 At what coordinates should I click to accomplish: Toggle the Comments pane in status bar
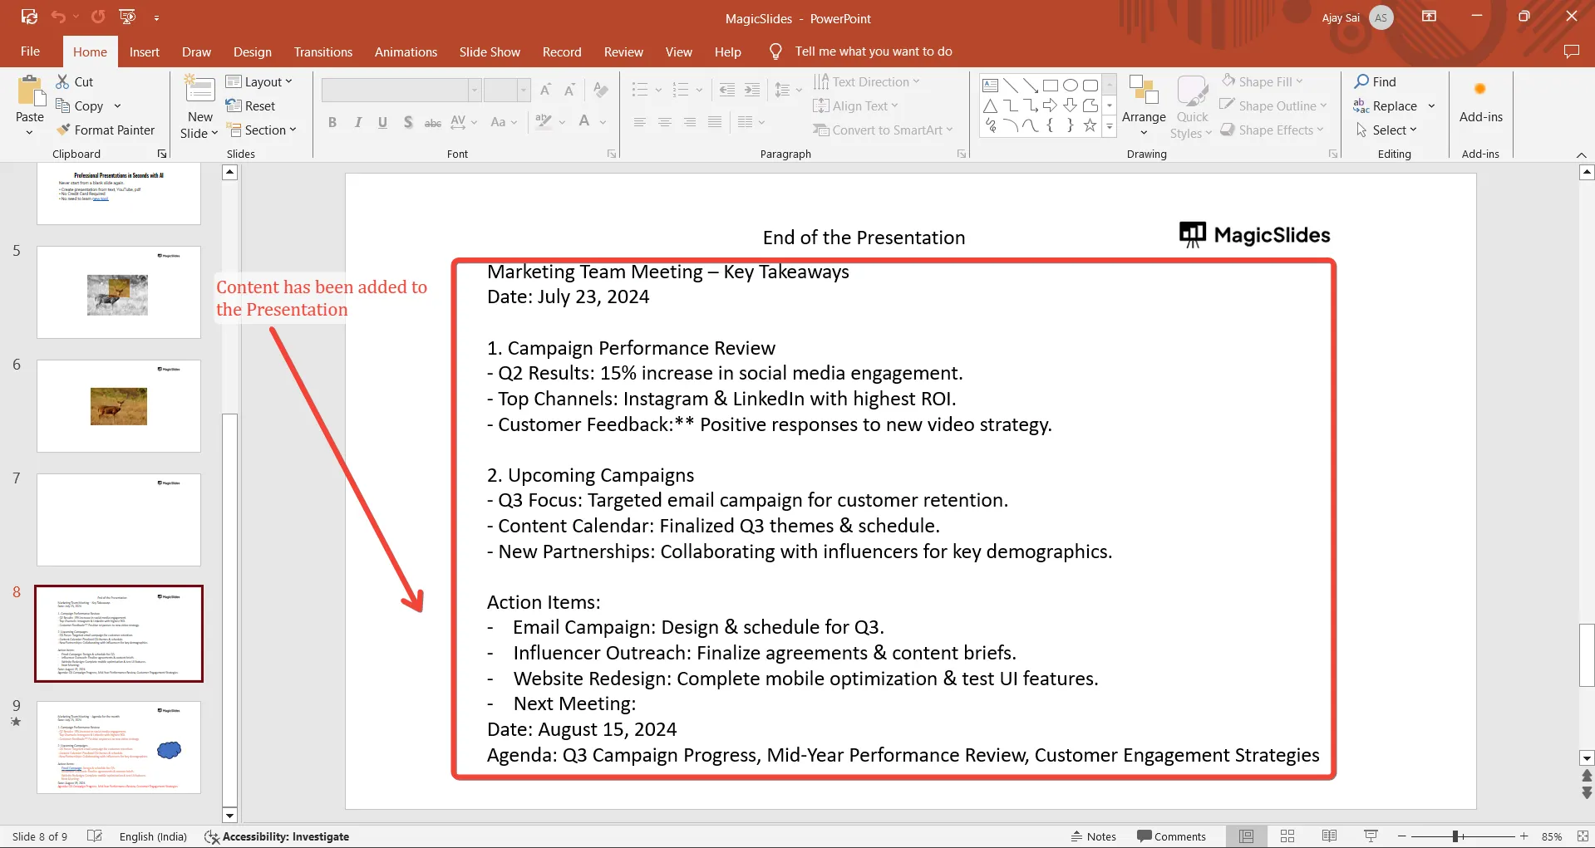coord(1171,836)
